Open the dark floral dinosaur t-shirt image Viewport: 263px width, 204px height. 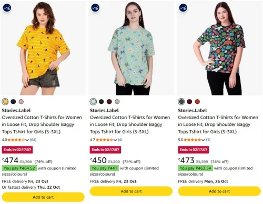click(x=219, y=48)
